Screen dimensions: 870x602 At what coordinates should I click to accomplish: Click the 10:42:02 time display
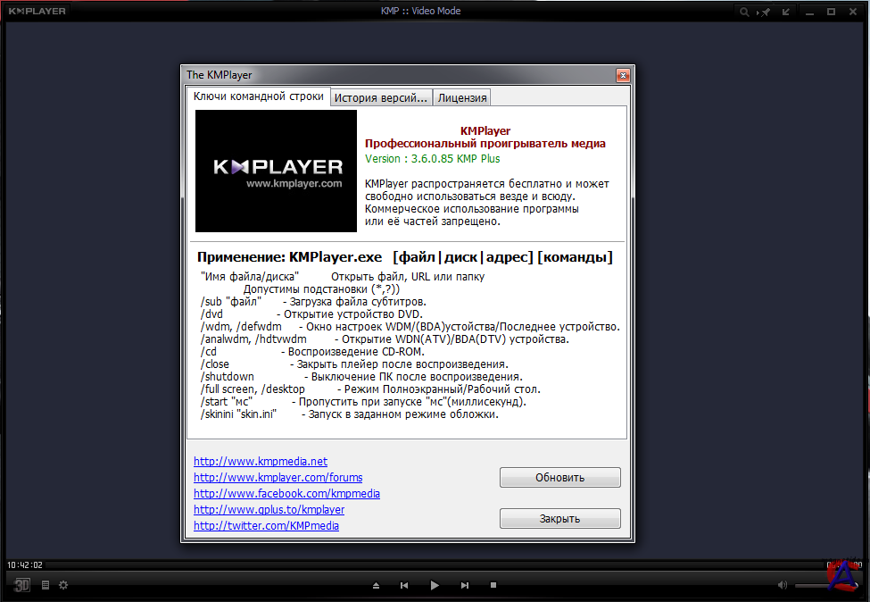[x=24, y=564]
